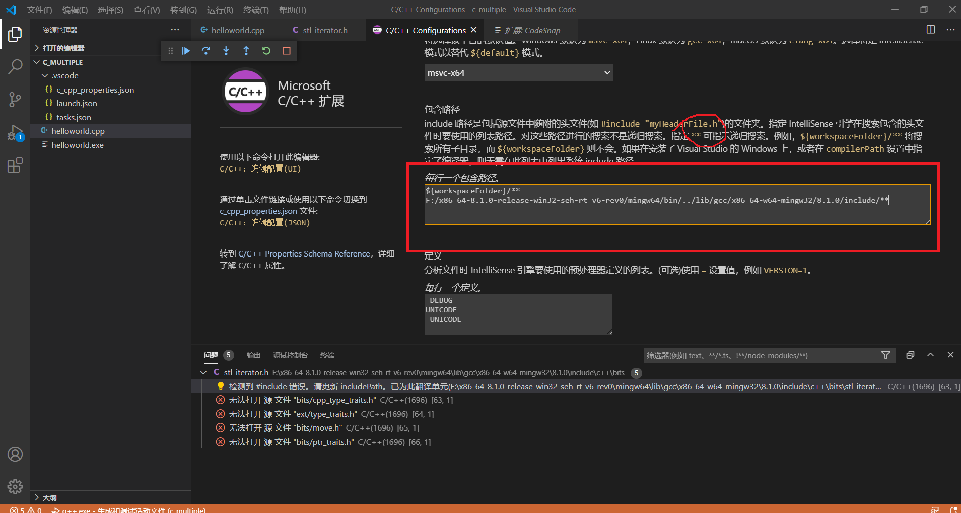Select the Search icon in the activity bar

coord(15,66)
